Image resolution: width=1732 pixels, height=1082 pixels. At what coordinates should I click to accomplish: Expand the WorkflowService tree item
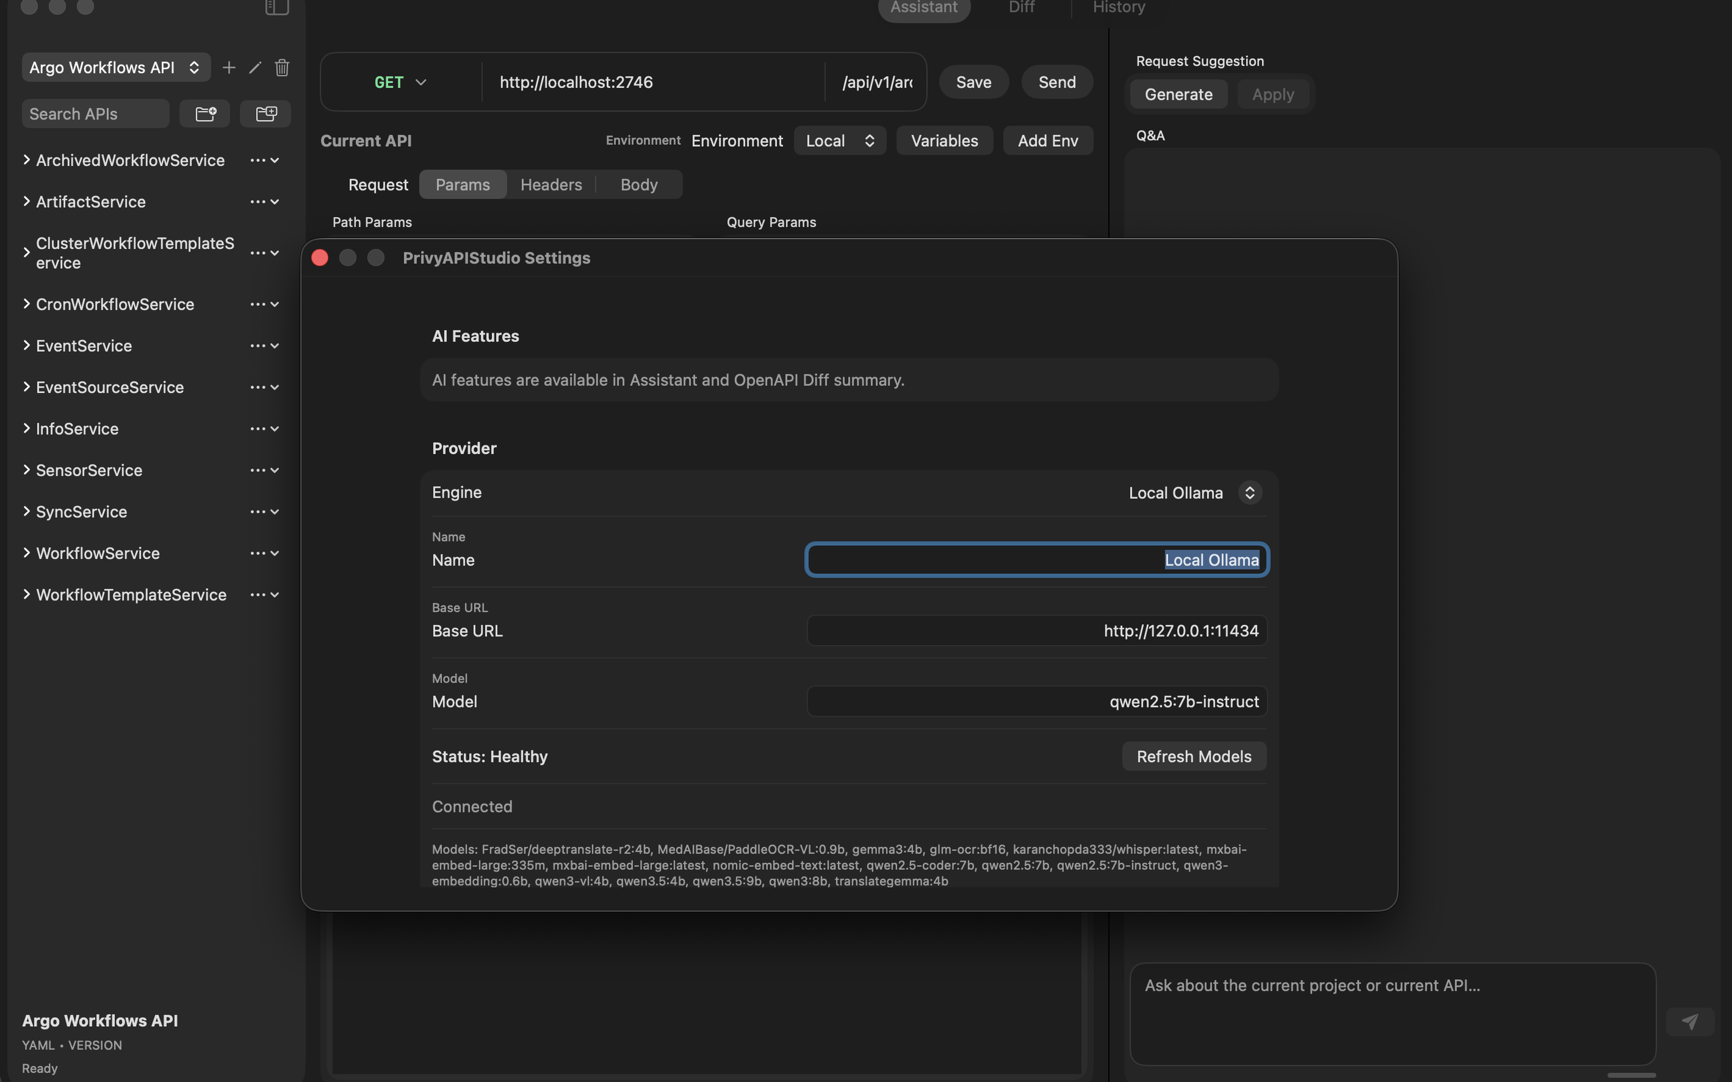(26, 552)
